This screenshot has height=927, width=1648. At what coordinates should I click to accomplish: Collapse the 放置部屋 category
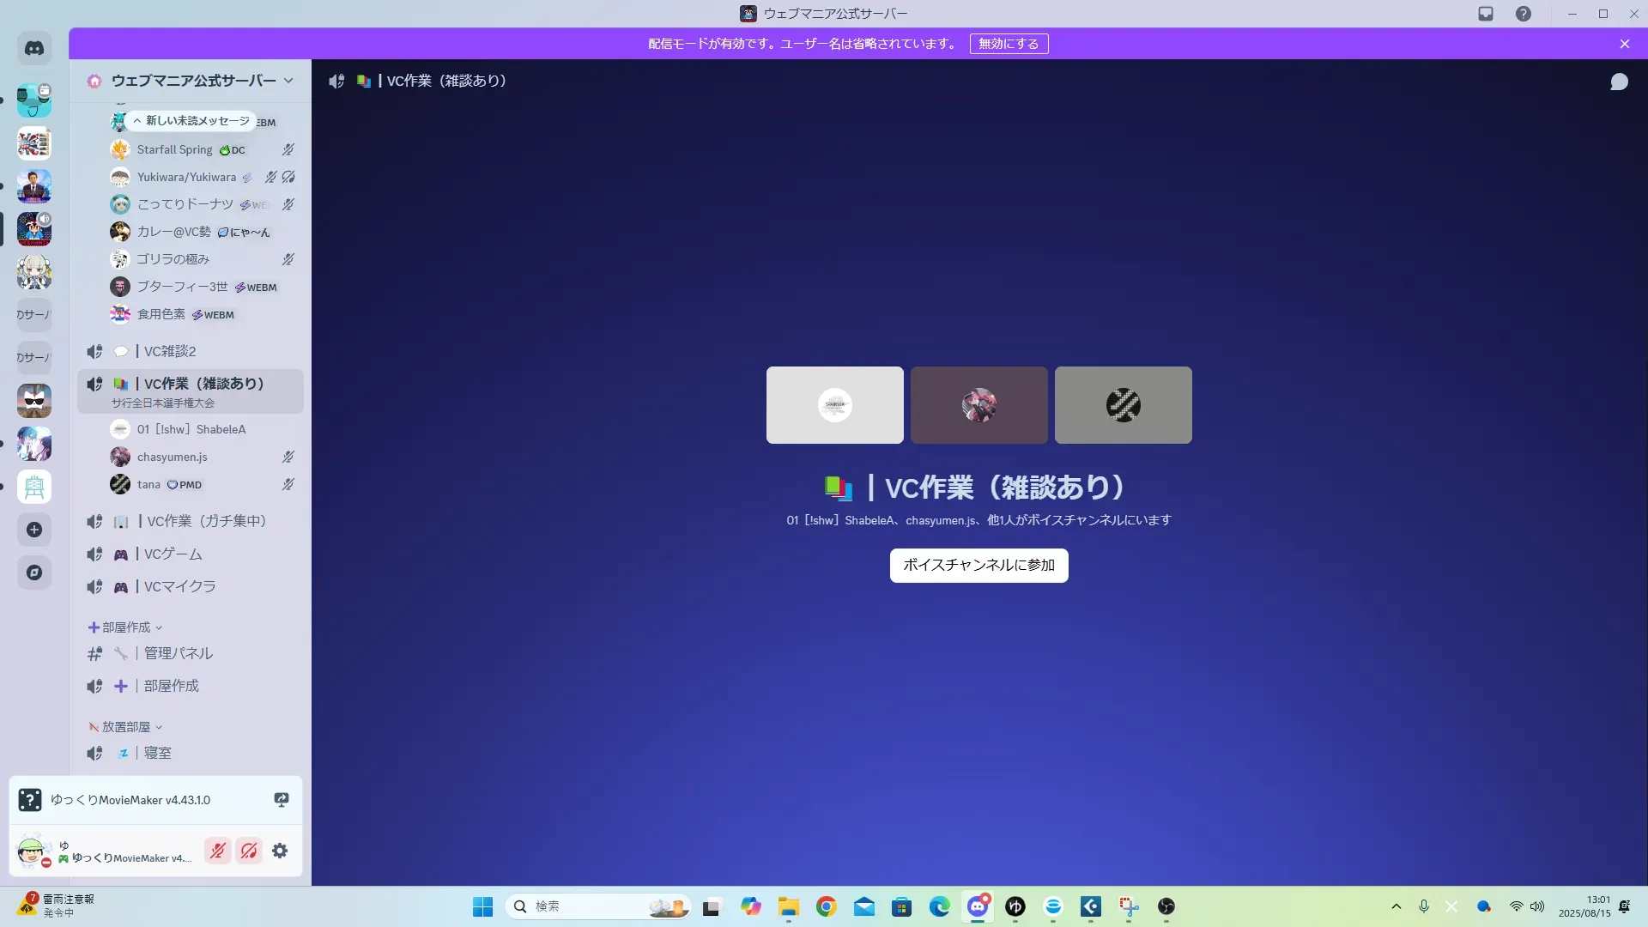[x=125, y=727]
